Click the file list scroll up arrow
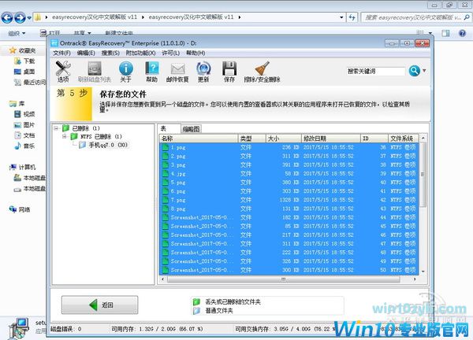 pyautogui.click(x=423, y=138)
